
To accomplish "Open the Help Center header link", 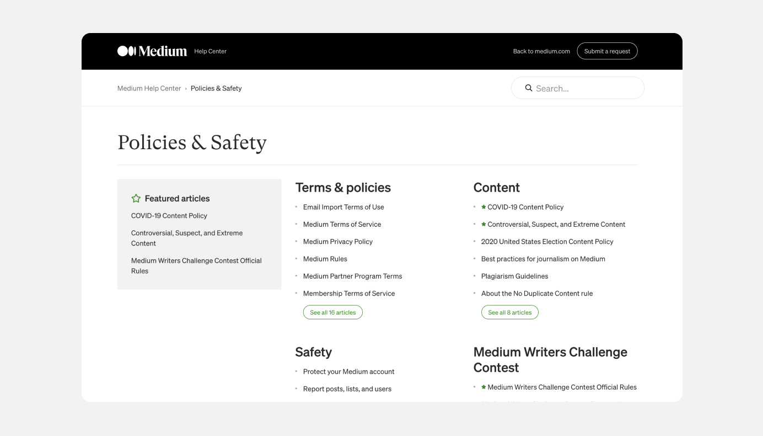I will [210, 51].
